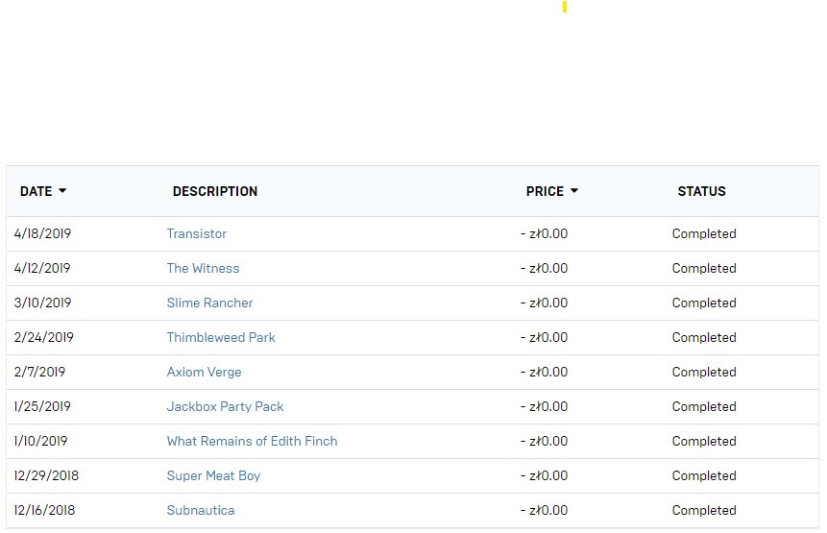The height and width of the screenshot is (533, 827).
Task: Open the Subnautica purchase link
Action: [201, 510]
